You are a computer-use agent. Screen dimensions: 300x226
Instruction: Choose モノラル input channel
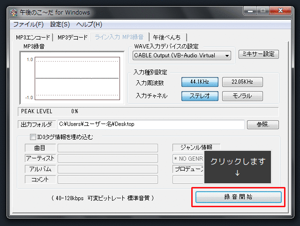(x=242, y=96)
